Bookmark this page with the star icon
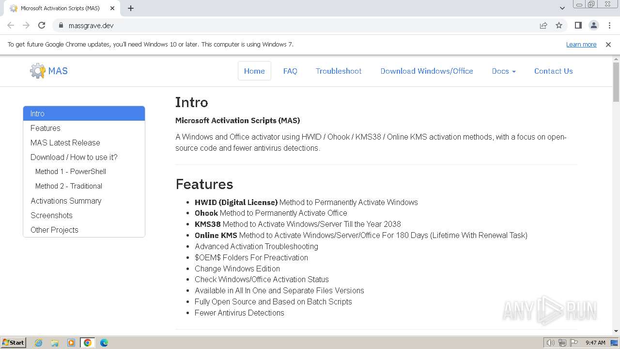The height and width of the screenshot is (349, 620). tap(559, 25)
